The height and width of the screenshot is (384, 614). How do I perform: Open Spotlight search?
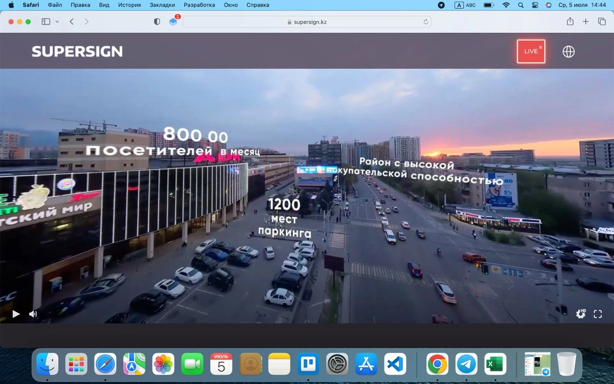pos(521,5)
